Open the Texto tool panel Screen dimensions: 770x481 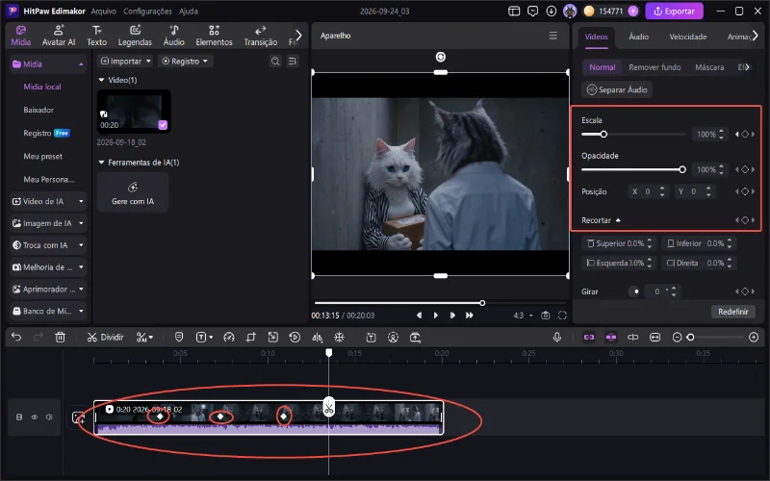pyautogui.click(x=97, y=36)
